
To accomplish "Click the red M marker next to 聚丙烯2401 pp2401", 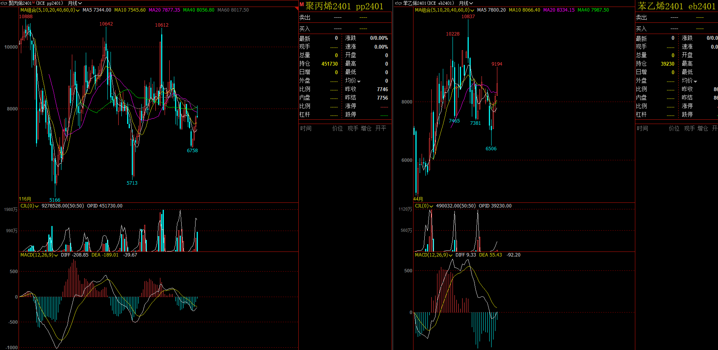I will pos(301,5).
